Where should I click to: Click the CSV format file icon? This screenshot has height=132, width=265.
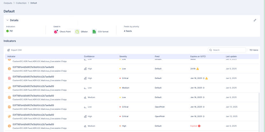94,31
